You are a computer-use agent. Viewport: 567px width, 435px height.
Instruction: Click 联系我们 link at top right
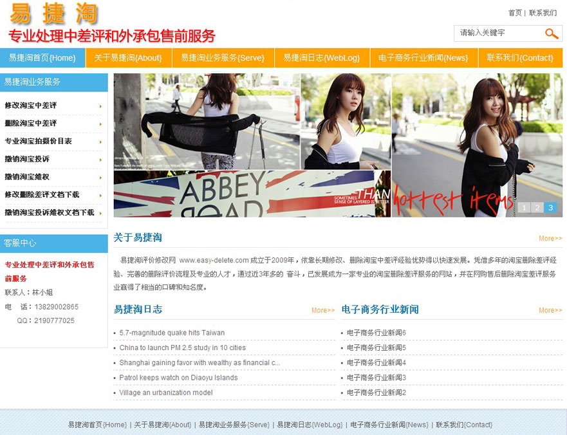543,13
